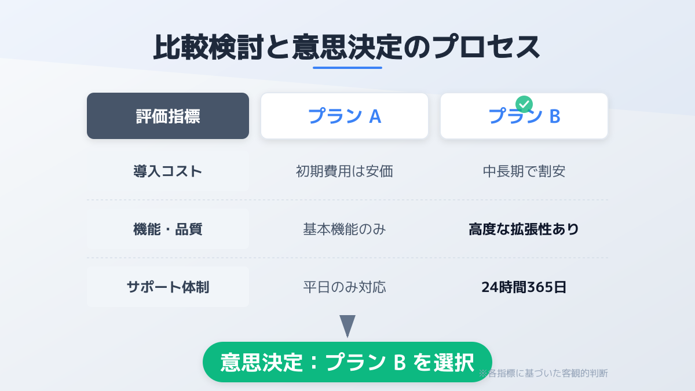Select the プラン A header card
Screen dimensions: 695x391
click(345, 116)
